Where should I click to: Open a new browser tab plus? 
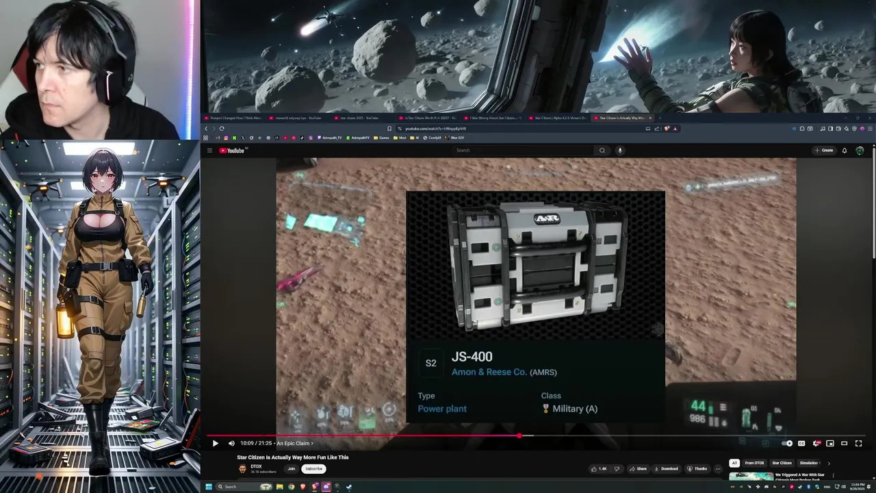tap(660, 118)
